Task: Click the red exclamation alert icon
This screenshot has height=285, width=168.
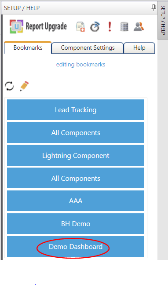Action: [110, 26]
